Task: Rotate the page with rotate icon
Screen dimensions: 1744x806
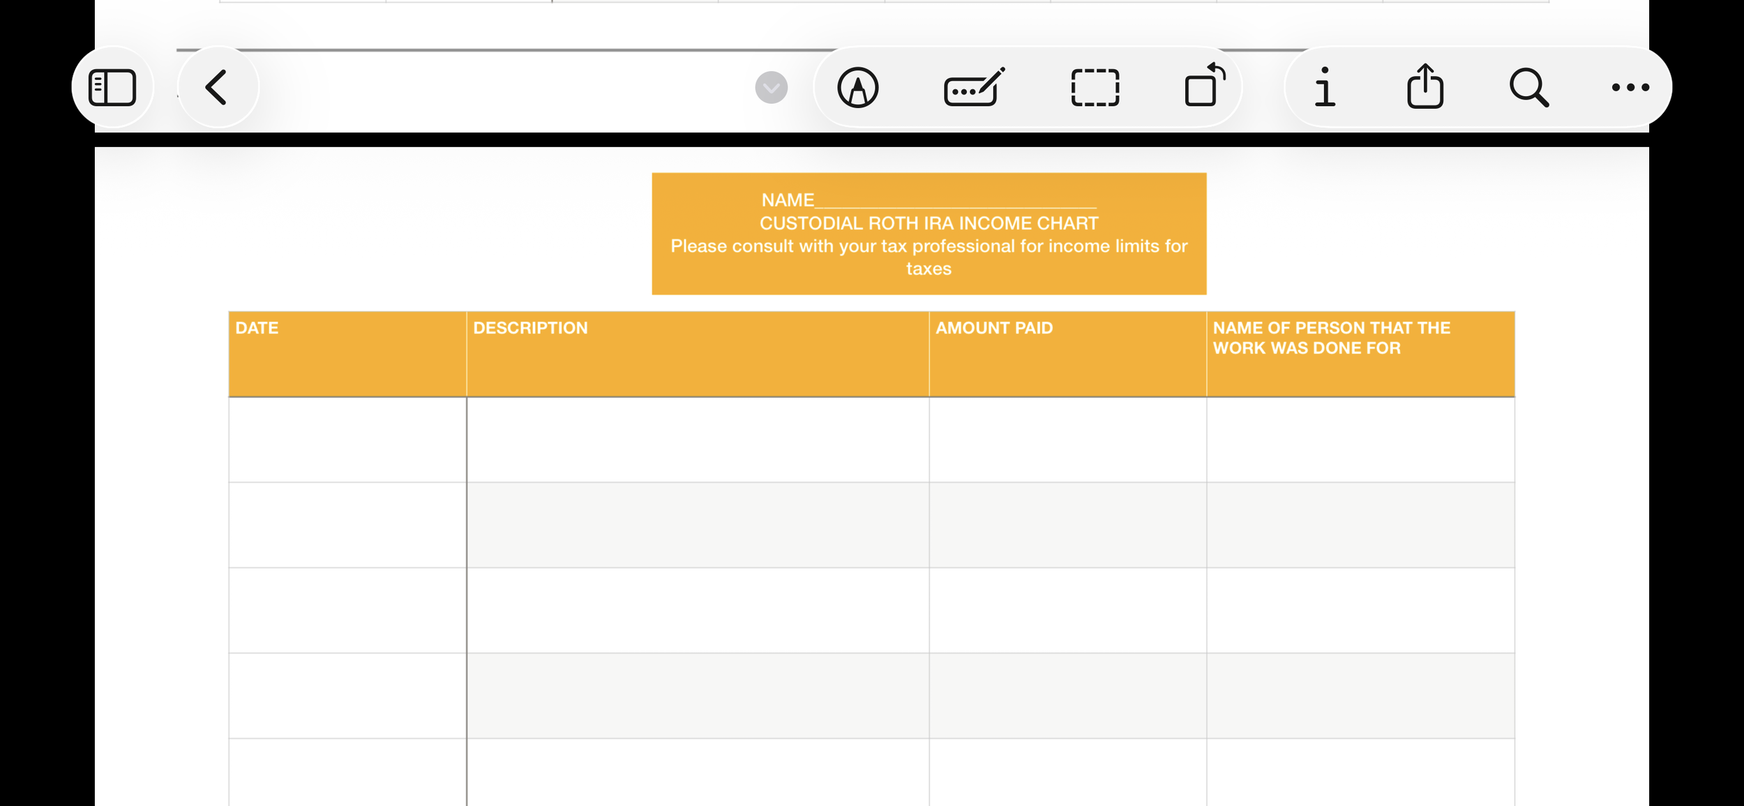Action: tap(1204, 86)
